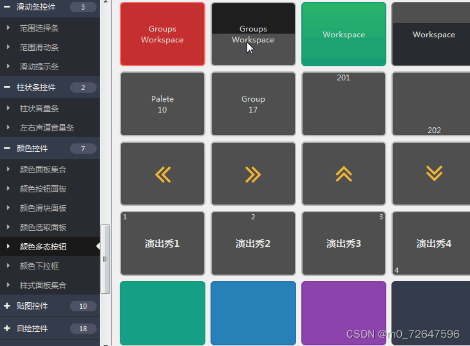Click the red Groups Workspace button

[x=162, y=34]
